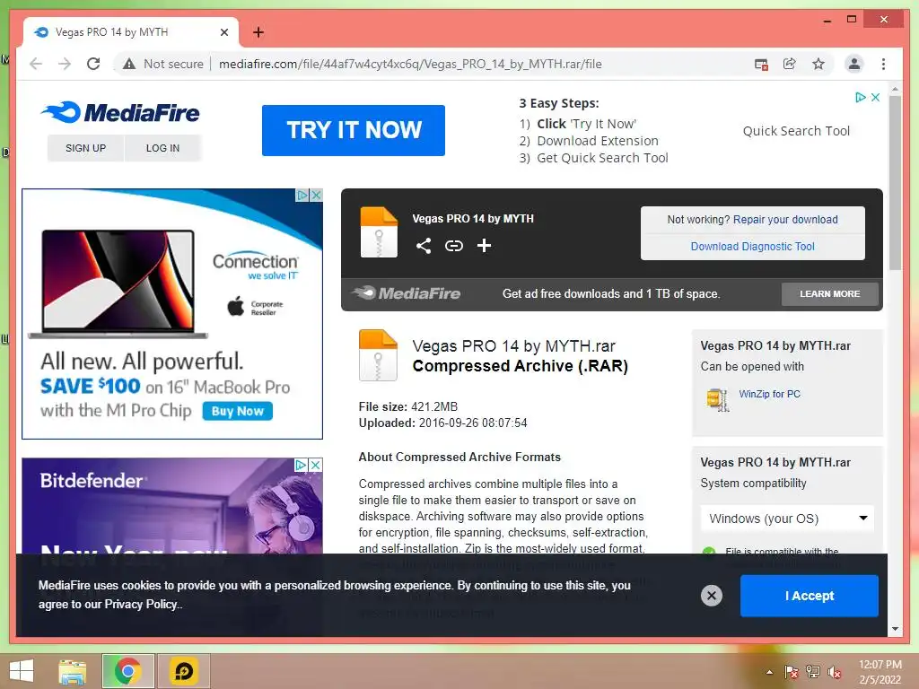The height and width of the screenshot is (689, 919).
Task: Close the Bitdefender ad
Action: (315, 466)
